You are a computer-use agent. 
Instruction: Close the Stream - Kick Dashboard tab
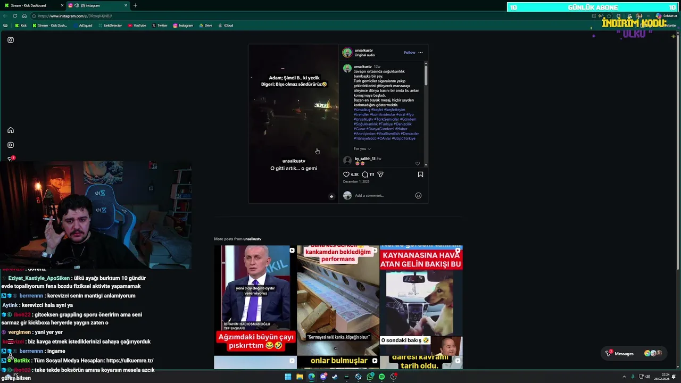(x=62, y=5)
